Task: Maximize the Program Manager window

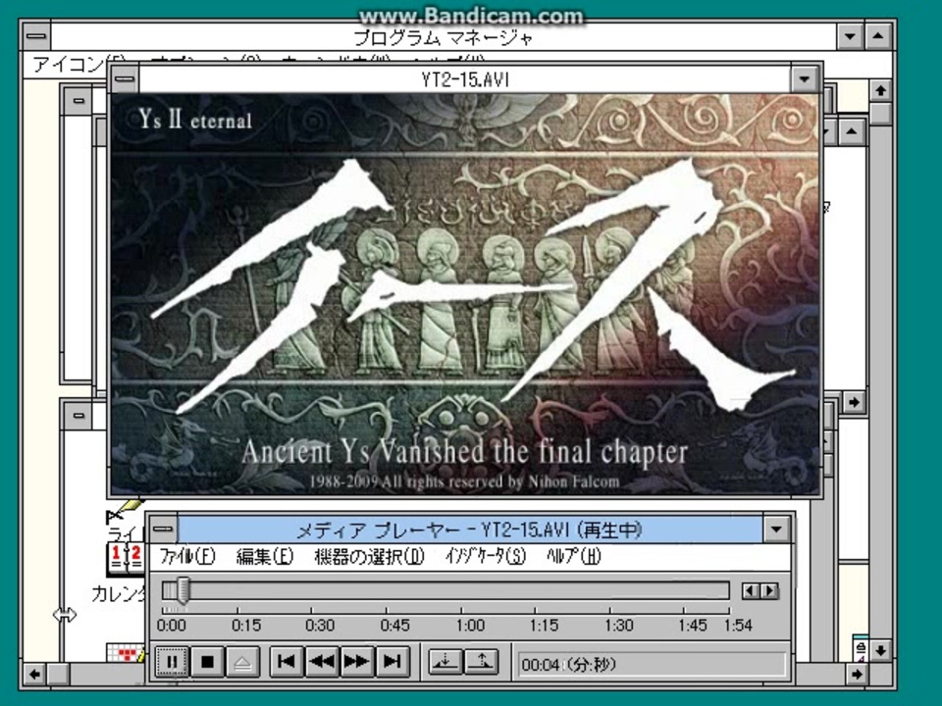Action: coord(877,36)
